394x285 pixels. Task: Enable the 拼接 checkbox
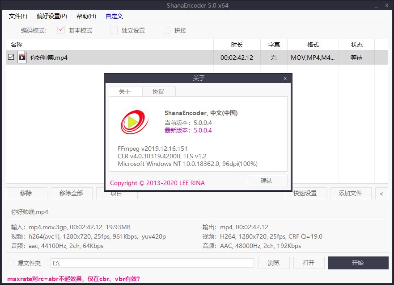coord(167,30)
